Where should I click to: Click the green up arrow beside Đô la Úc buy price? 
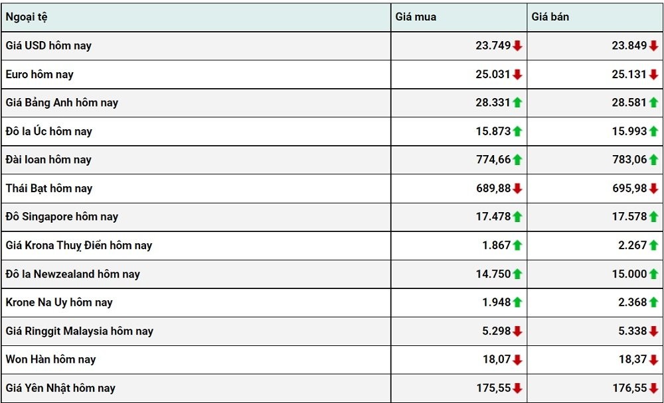517,131
